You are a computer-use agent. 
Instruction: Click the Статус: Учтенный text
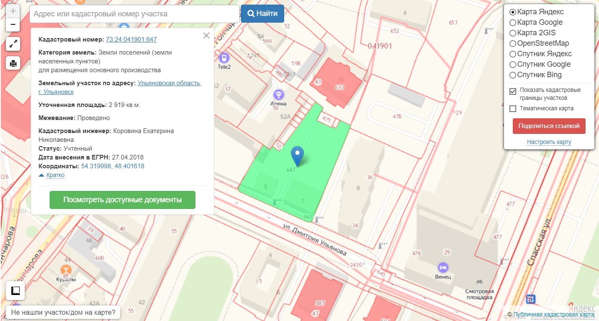tap(65, 149)
